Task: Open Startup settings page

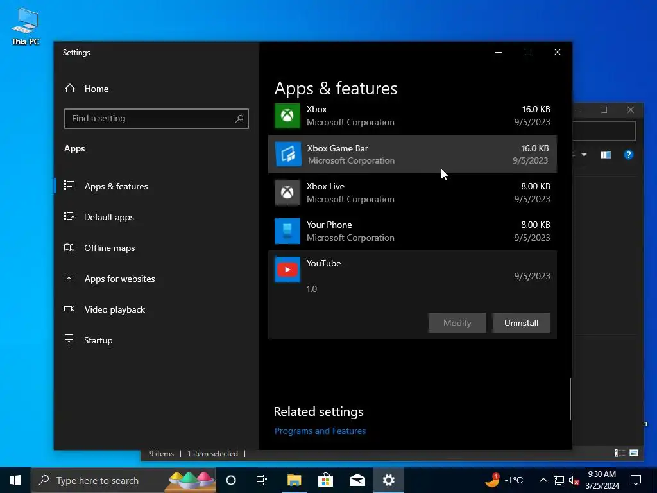Action: point(98,340)
